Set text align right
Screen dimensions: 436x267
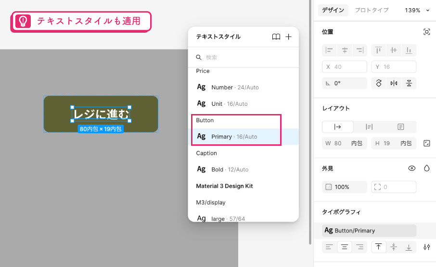click(x=360, y=247)
